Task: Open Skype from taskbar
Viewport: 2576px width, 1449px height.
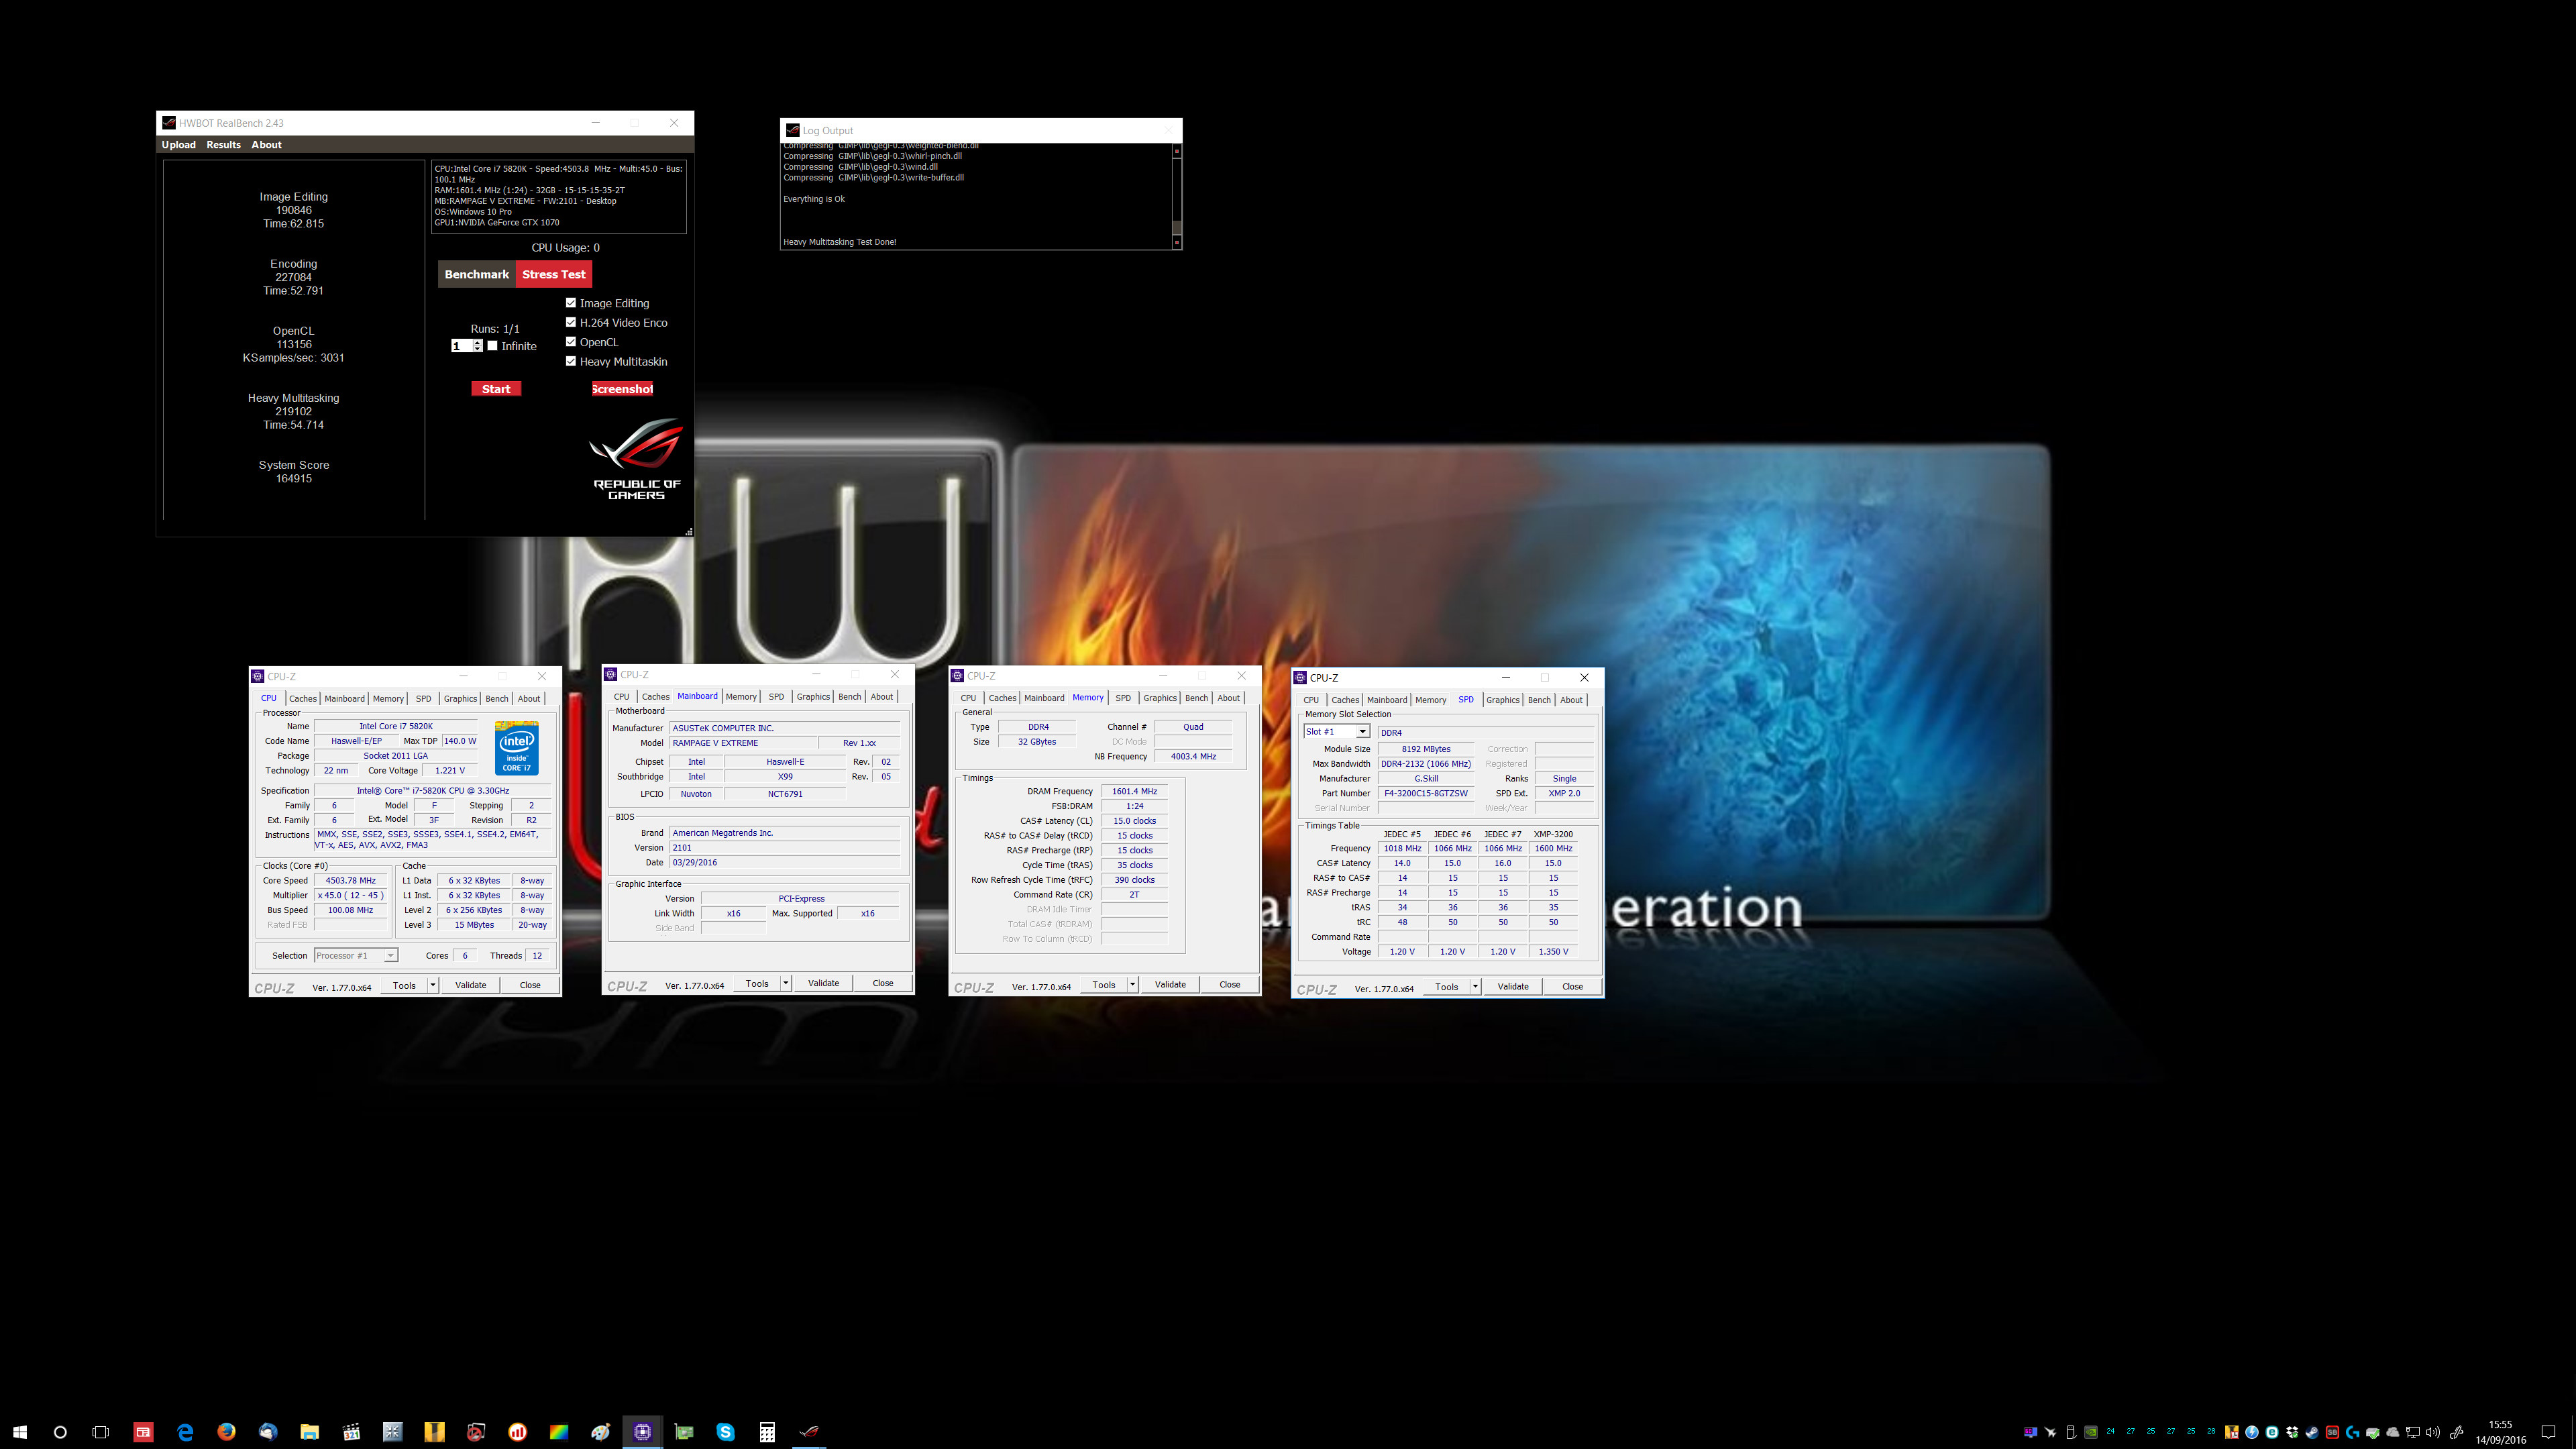Action: point(726,1432)
